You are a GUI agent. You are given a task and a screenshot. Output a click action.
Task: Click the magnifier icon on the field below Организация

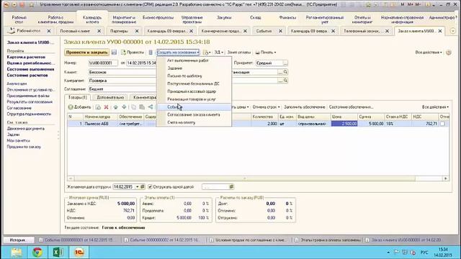285,81
